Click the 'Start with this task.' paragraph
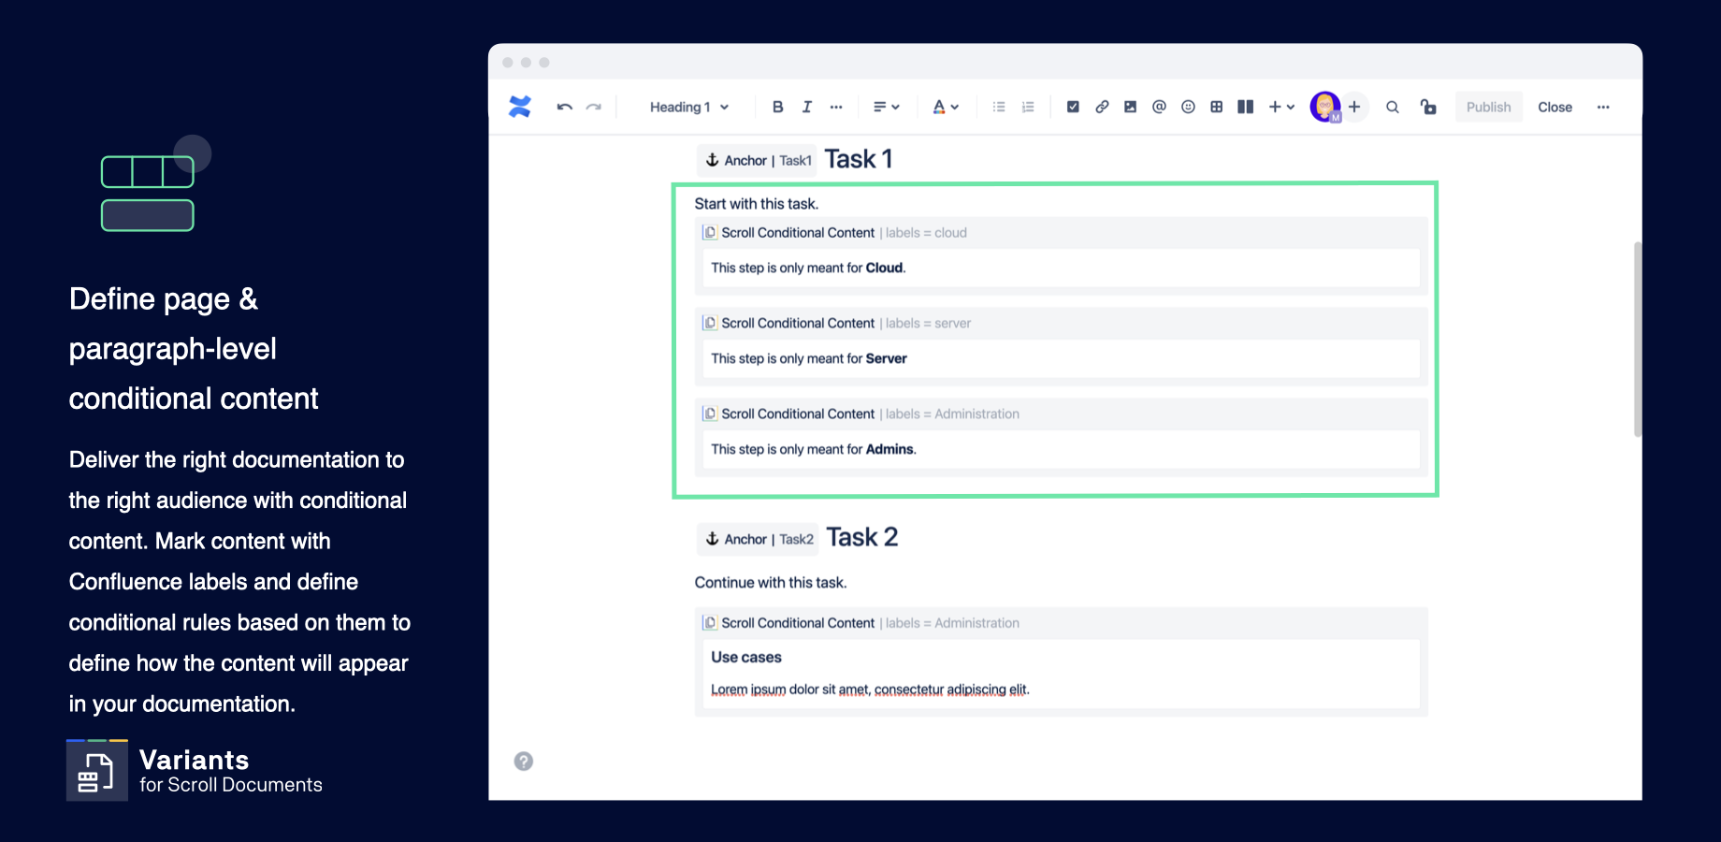 point(757,204)
